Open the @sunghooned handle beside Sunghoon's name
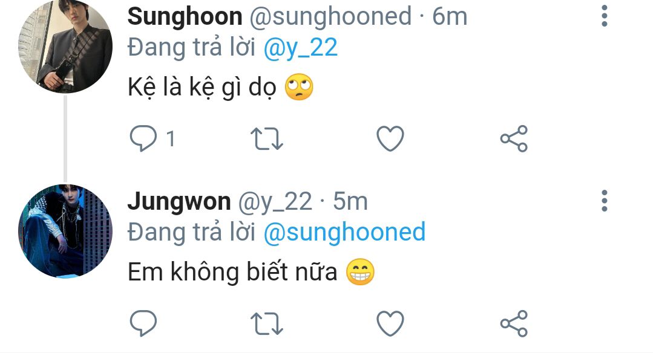Viewport: 653px width, 353px height. [330, 17]
